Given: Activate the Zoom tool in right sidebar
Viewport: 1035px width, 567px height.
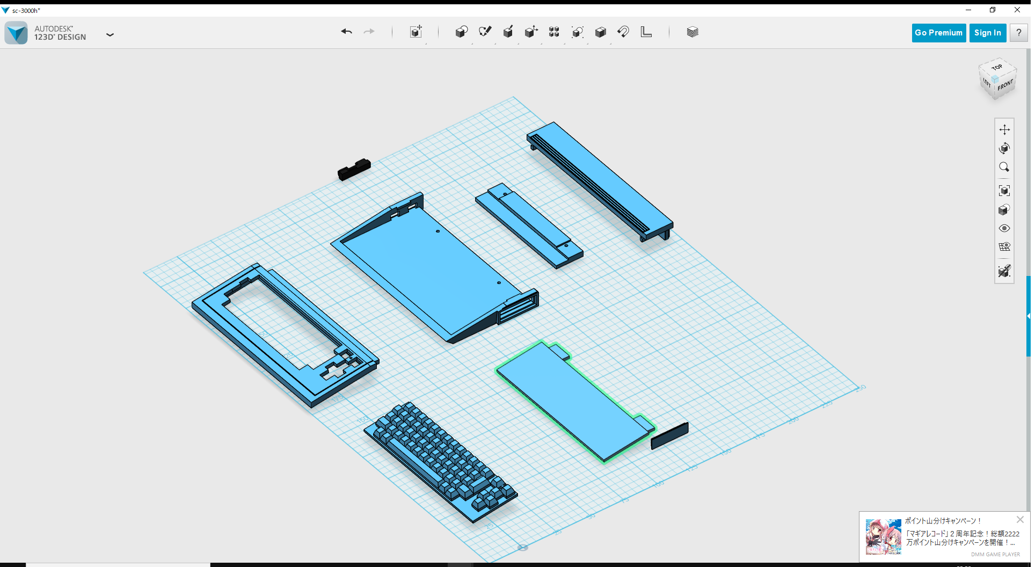Looking at the screenshot, I should (1004, 168).
